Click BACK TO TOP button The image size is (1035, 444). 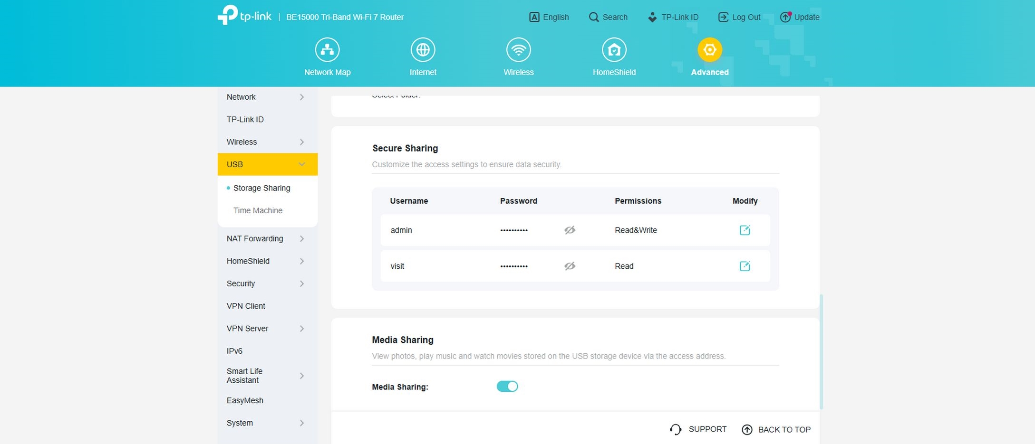point(776,430)
